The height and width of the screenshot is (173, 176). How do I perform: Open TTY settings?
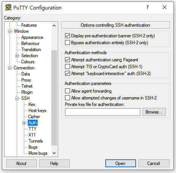pos(32,129)
